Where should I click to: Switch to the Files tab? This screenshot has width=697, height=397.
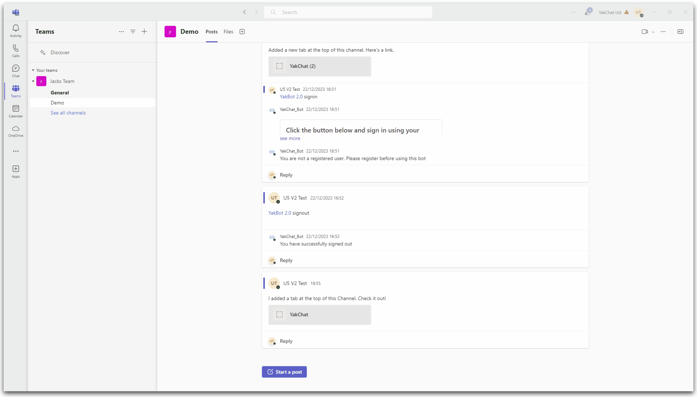coord(229,32)
